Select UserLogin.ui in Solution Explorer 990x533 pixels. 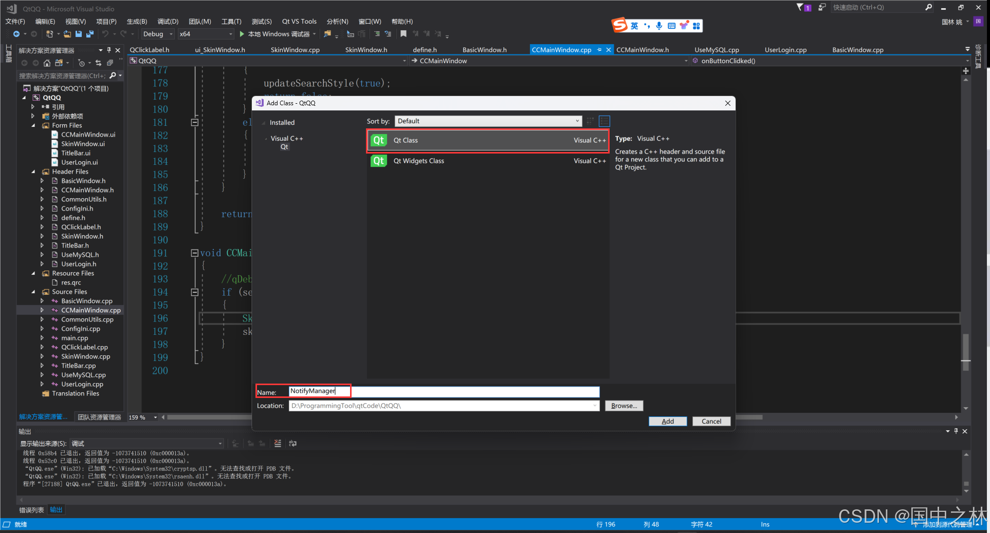pos(80,162)
